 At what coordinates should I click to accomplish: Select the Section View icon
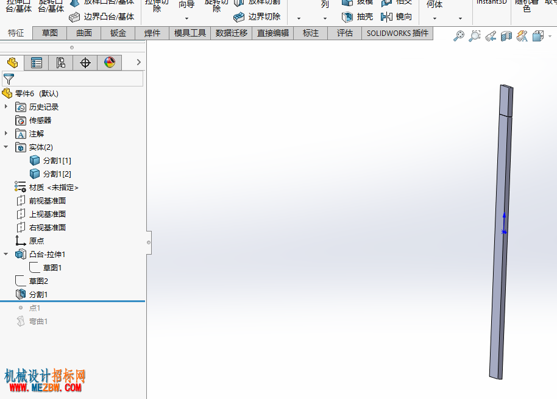pos(506,36)
